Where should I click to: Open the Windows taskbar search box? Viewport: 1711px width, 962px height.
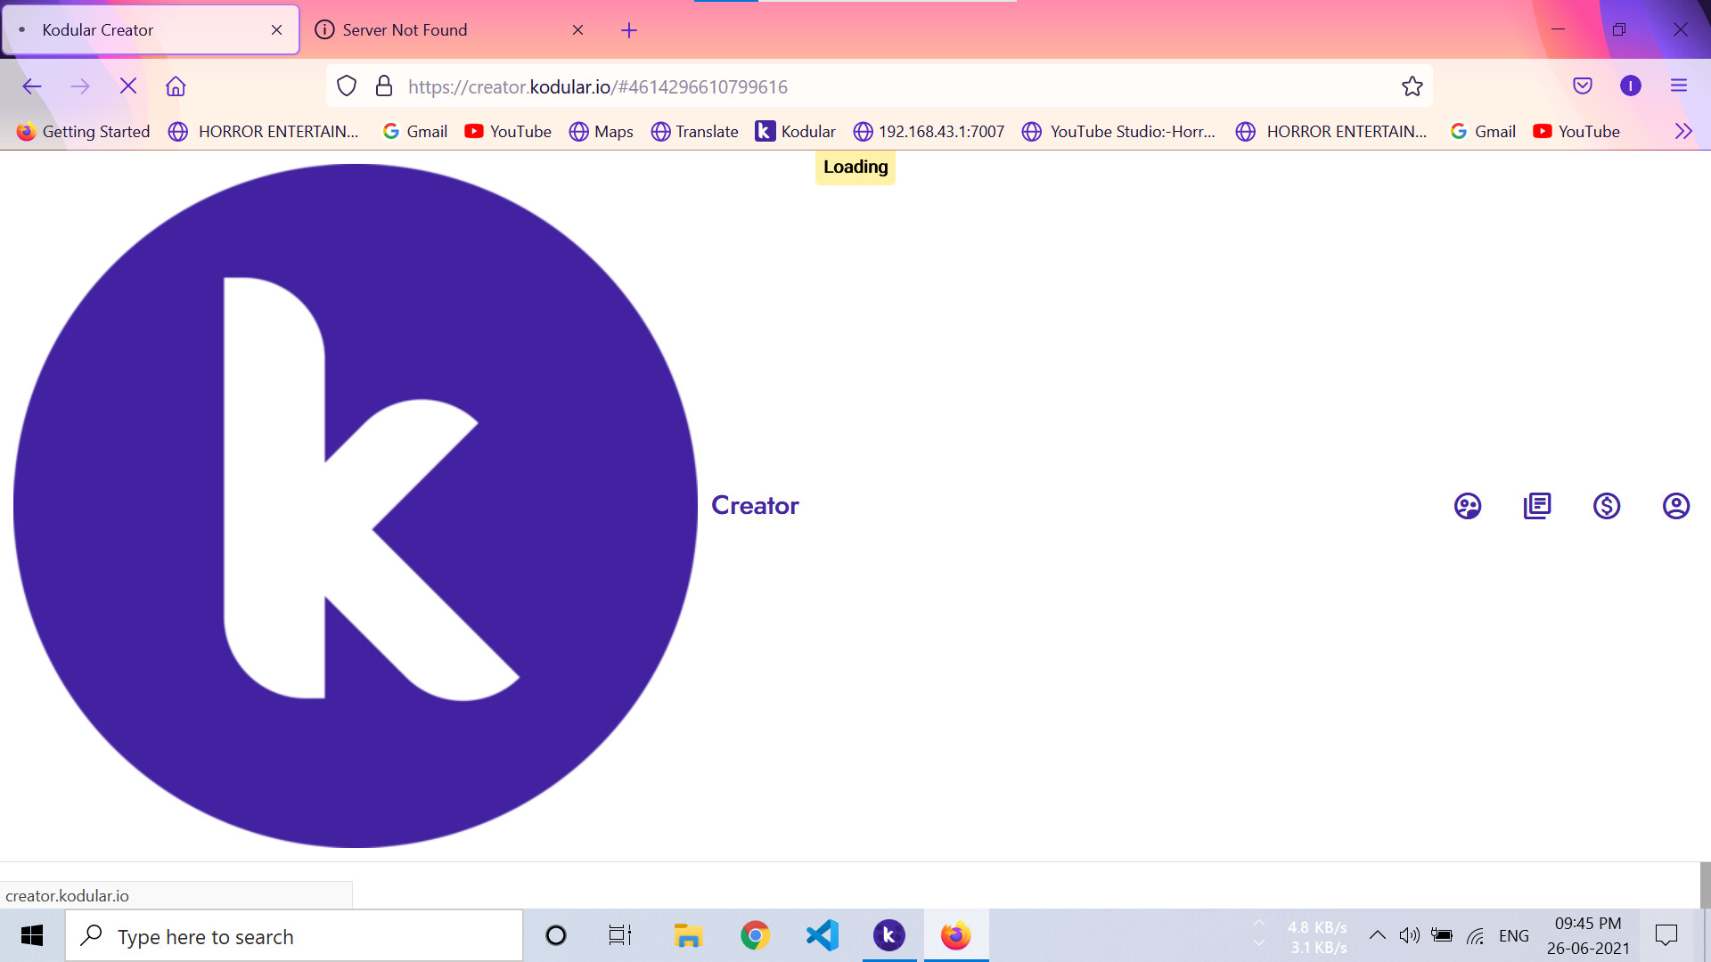[294, 936]
